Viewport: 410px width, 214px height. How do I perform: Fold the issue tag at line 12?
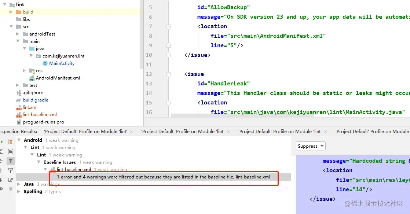point(168,74)
